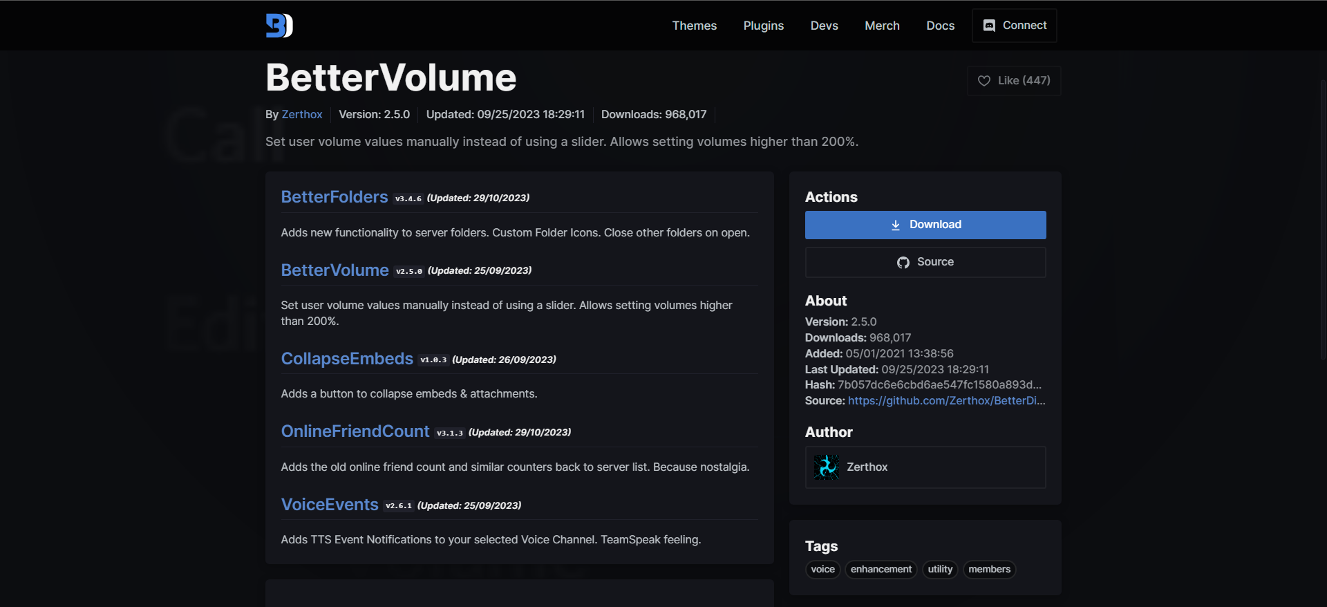Click the v2.6.1 version badge
Screen dimensions: 1327x607
point(399,506)
